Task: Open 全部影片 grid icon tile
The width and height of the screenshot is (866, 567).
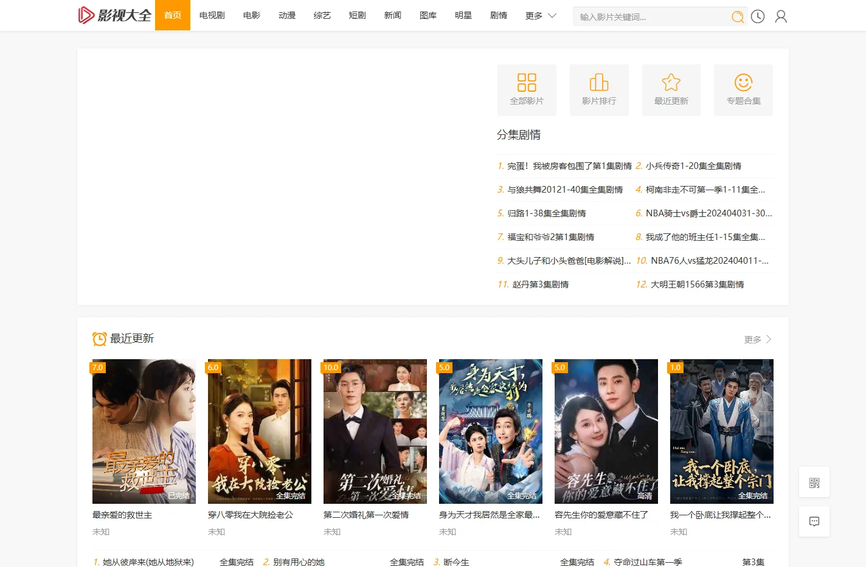Action: [527, 90]
